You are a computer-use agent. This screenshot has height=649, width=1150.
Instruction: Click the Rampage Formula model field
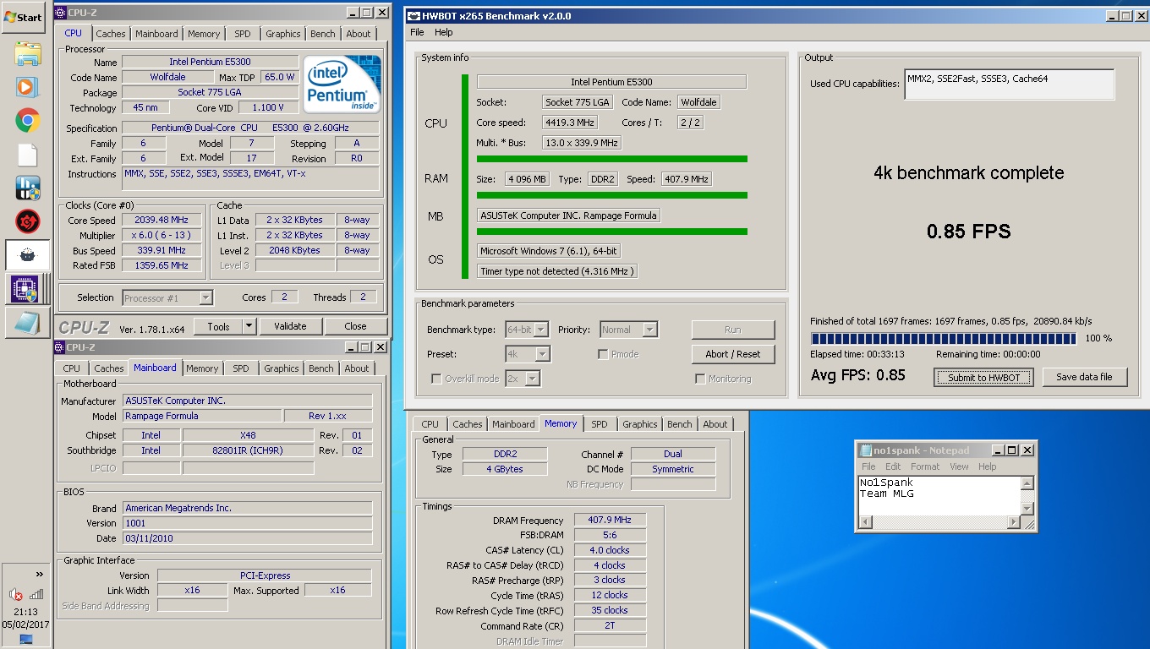202,416
